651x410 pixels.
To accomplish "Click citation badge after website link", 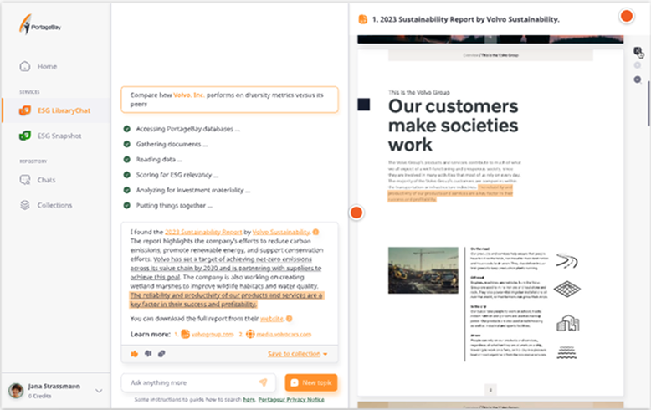I will [290, 319].
